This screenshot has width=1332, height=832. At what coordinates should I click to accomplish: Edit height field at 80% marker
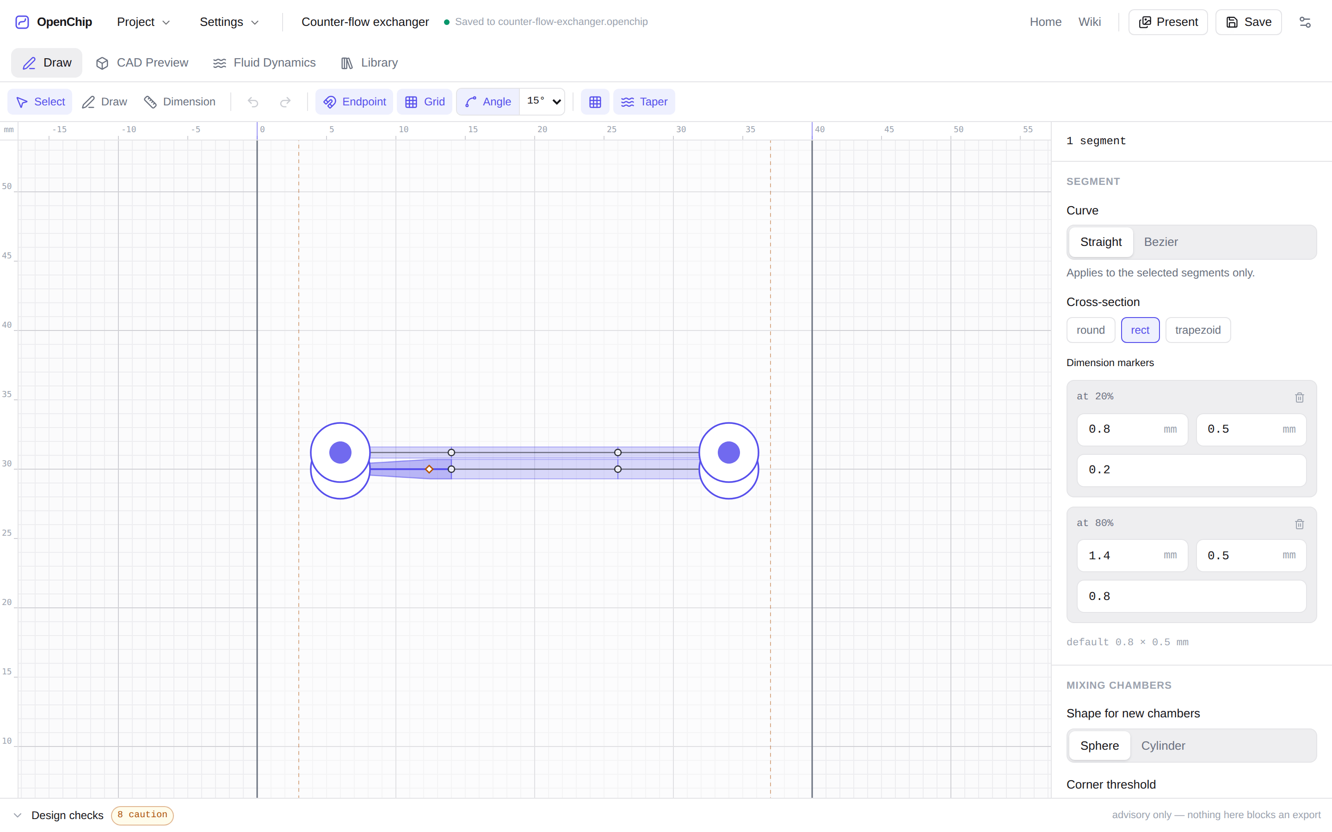[x=1251, y=556]
